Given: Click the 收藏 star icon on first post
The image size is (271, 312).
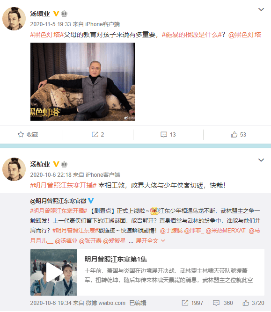Looking at the screenshot, I should pos(21,135).
